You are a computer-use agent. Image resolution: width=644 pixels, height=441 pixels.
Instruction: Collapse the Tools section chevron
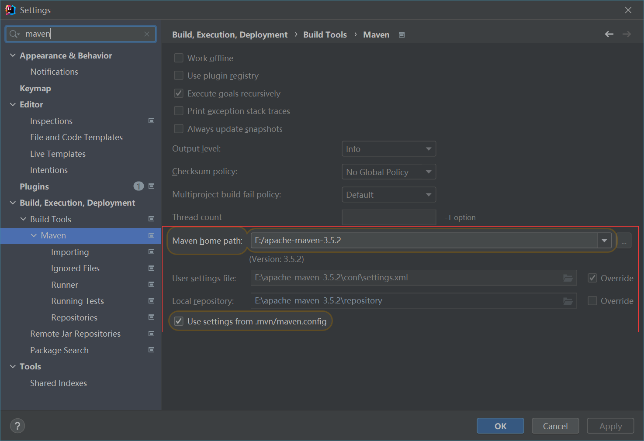click(13, 366)
